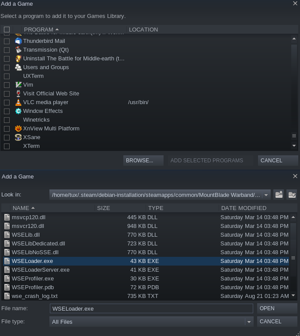
Task: Close the file browser Add a Game window
Action: [x=295, y=176]
